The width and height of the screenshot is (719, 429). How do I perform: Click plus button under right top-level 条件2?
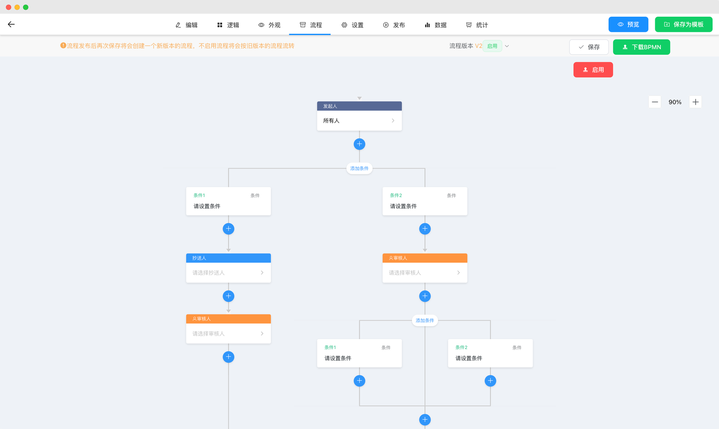425,229
